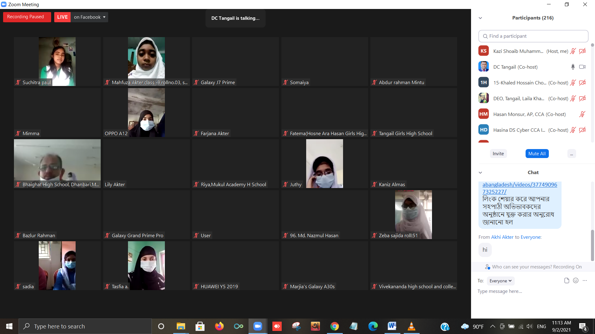Open the participants more options ellipsis
595x334 pixels.
click(571, 154)
